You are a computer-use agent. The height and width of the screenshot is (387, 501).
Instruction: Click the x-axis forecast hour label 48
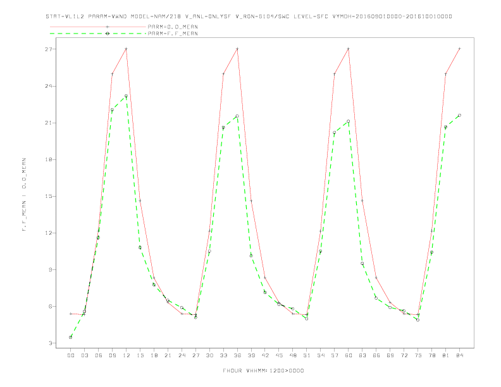tap(293, 355)
